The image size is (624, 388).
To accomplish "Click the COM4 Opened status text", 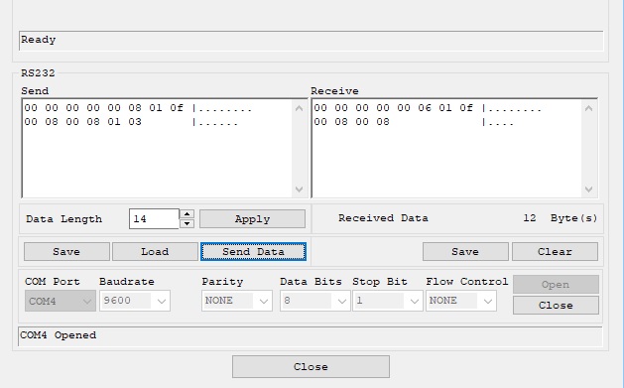I will click(x=59, y=335).
